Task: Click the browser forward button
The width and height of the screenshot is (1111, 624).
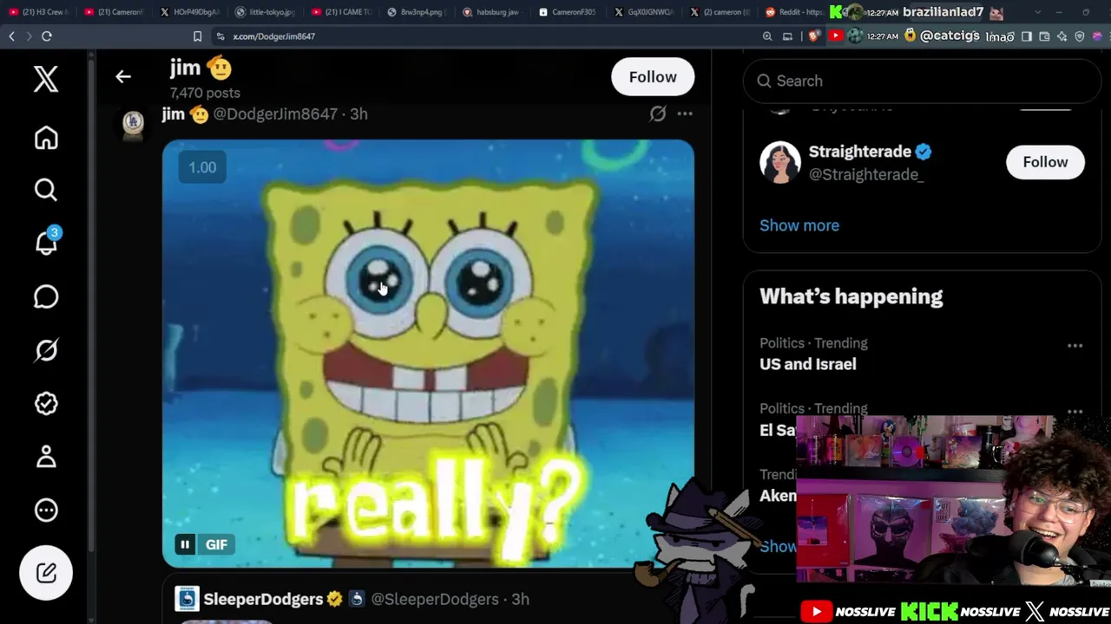Action: (28, 36)
